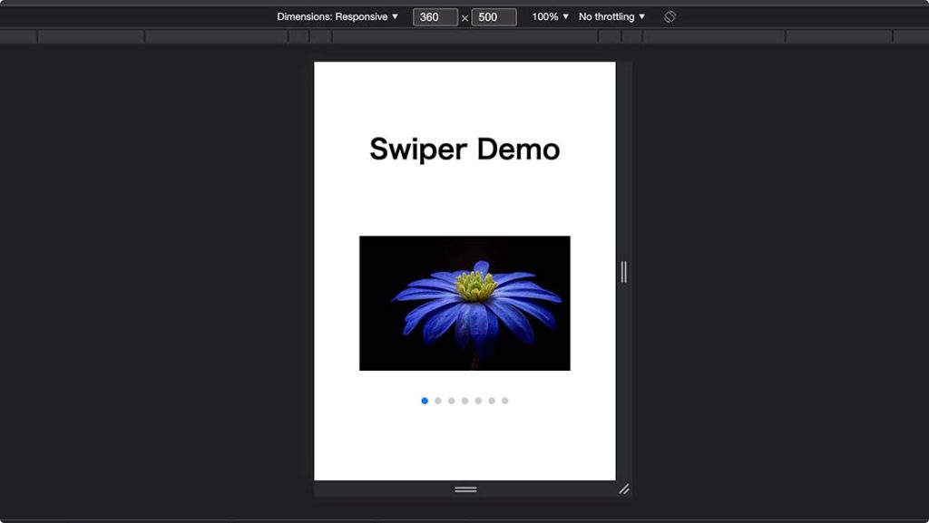Jump to last slide via rightmost dot

(x=505, y=400)
